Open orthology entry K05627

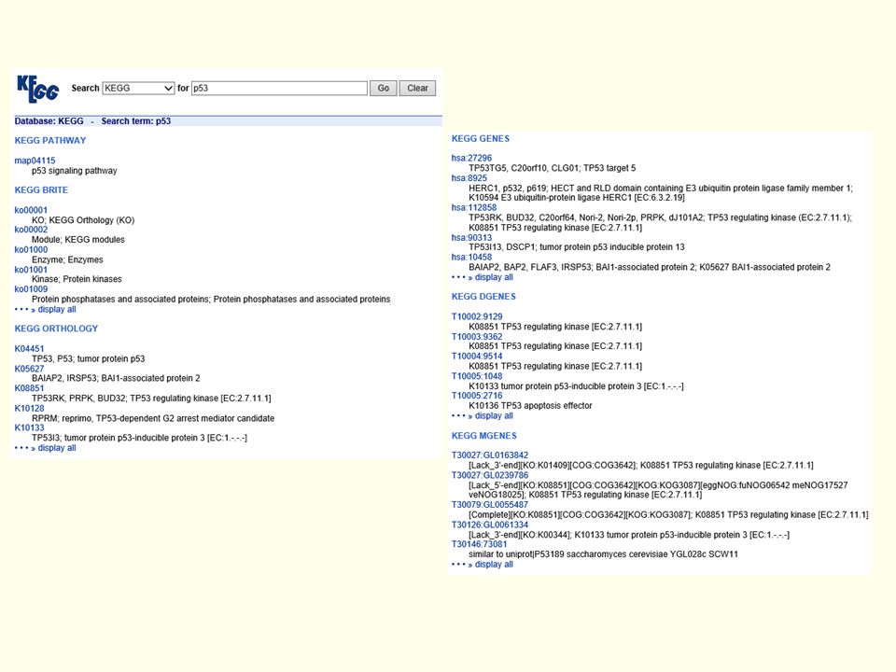[x=29, y=369]
